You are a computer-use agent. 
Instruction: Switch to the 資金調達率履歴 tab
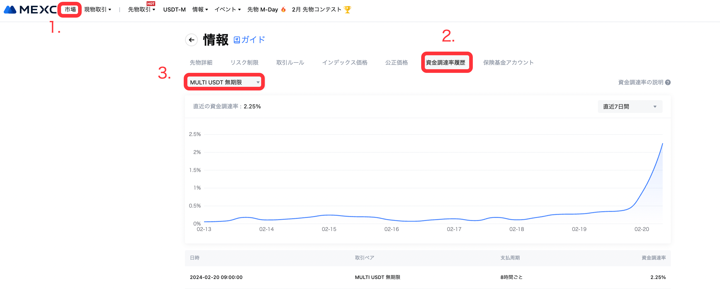[445, 63]
